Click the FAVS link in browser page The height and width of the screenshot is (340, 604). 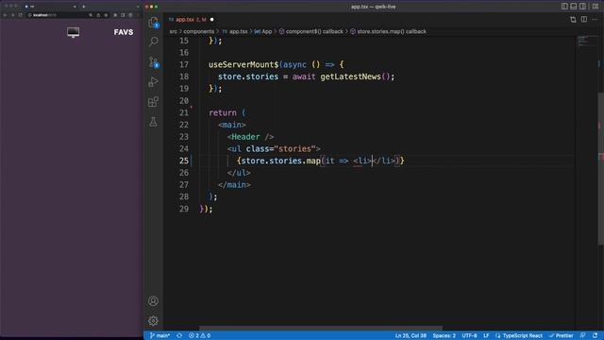(124, 32)
